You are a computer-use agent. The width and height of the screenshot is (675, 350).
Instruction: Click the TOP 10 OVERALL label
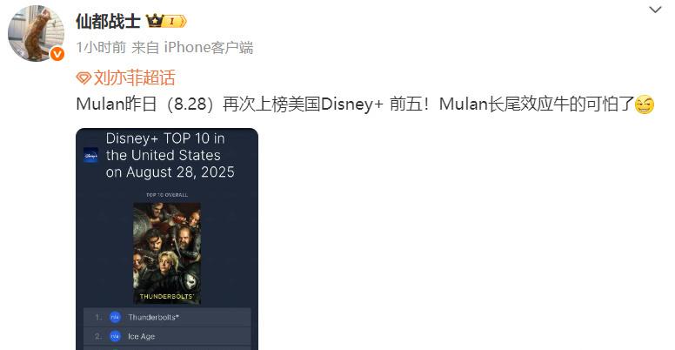coord(167,195)
